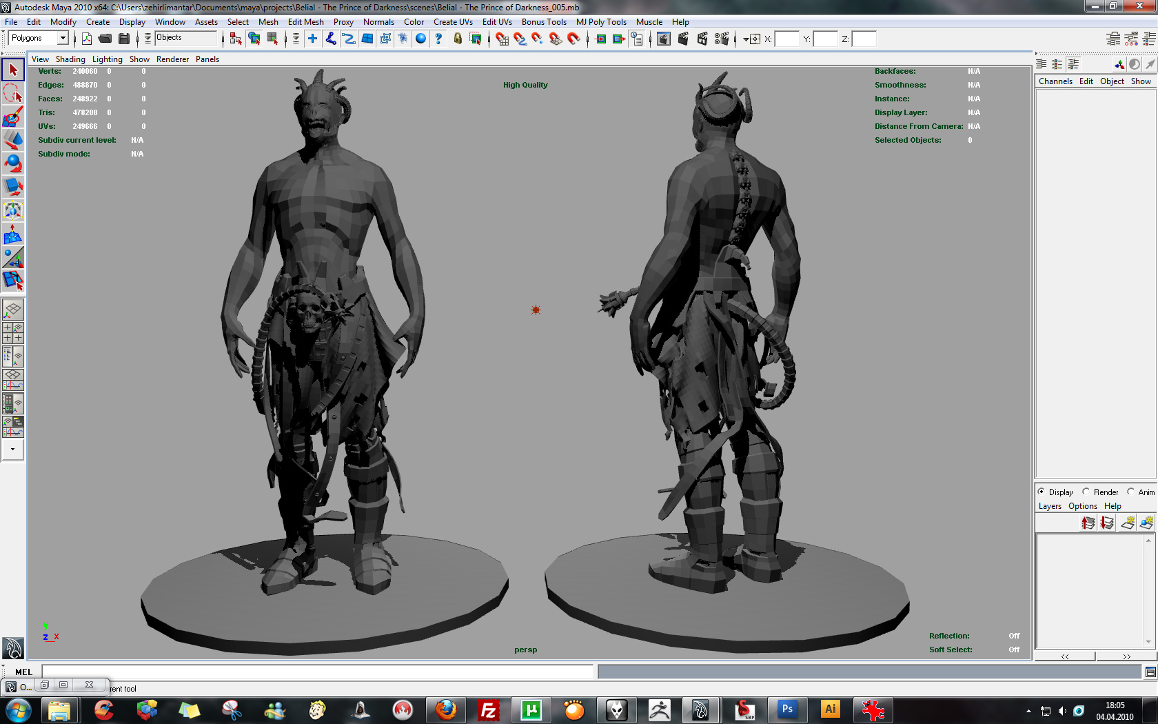The image size is (1158, 724).
Task: Select by object type mode icon
Action: coord(254,39)
